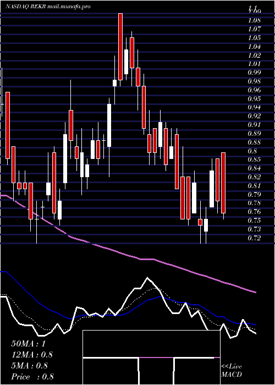Click the 0.99 price axis label

pyautogui.click(x=254, y=73)
